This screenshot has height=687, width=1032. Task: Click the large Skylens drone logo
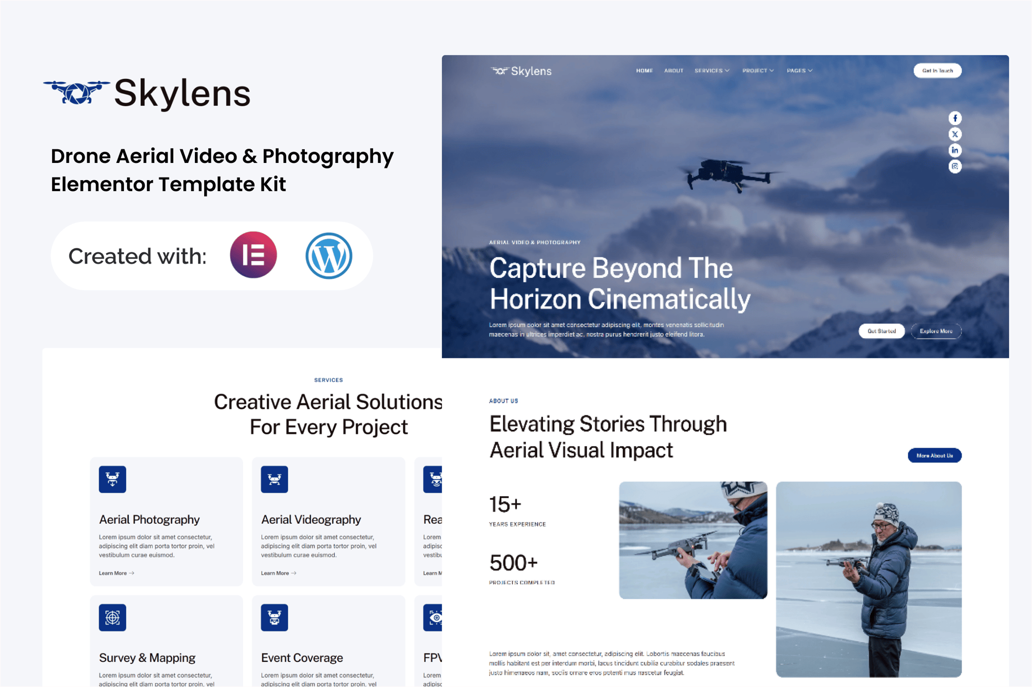(x=147, y=93)
